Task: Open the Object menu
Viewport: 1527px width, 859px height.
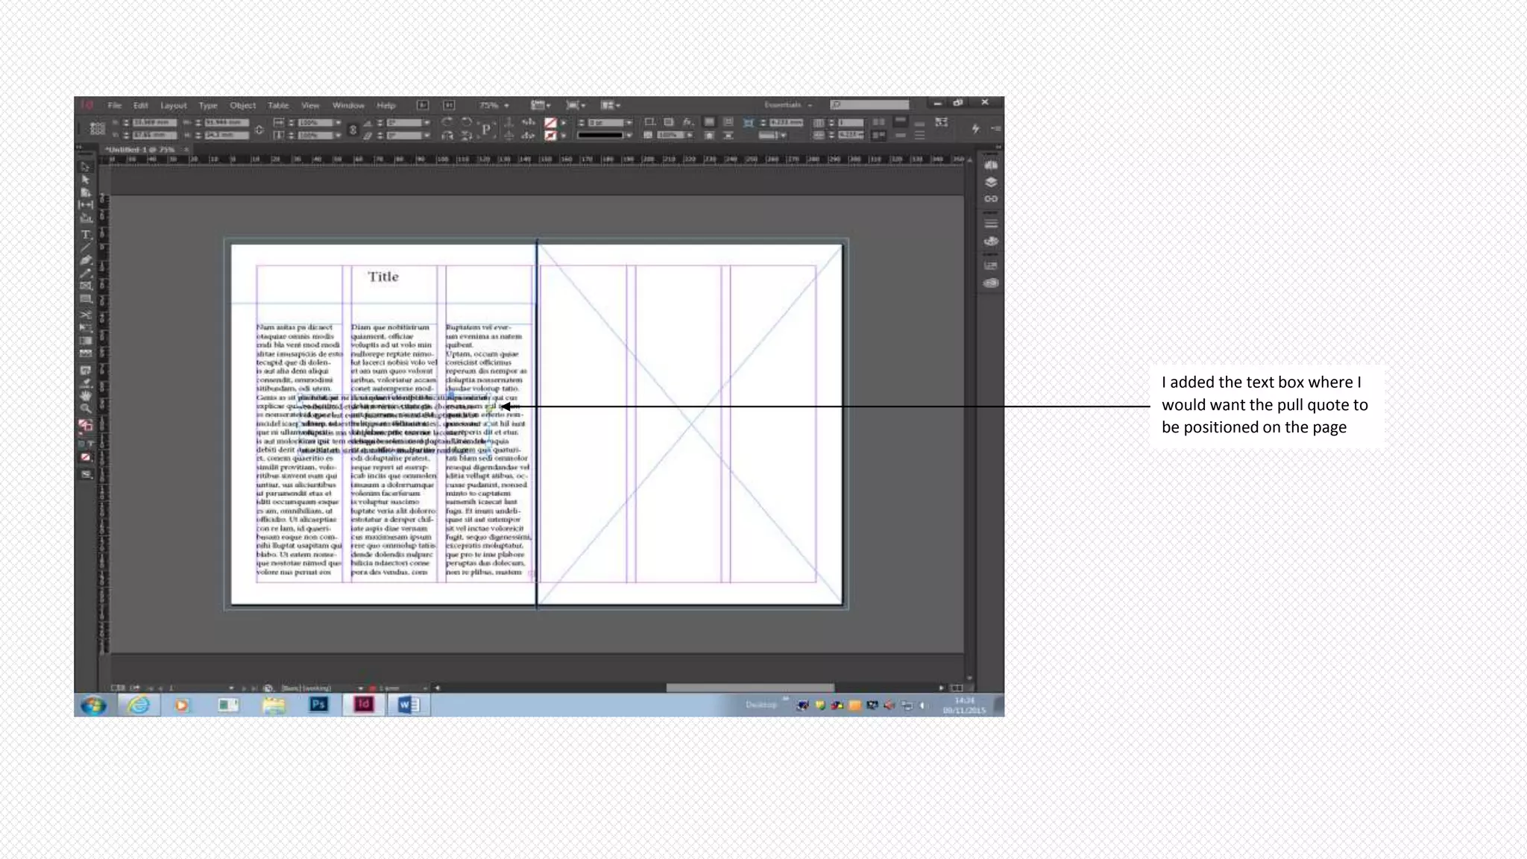Action: [x=242, y=105]
